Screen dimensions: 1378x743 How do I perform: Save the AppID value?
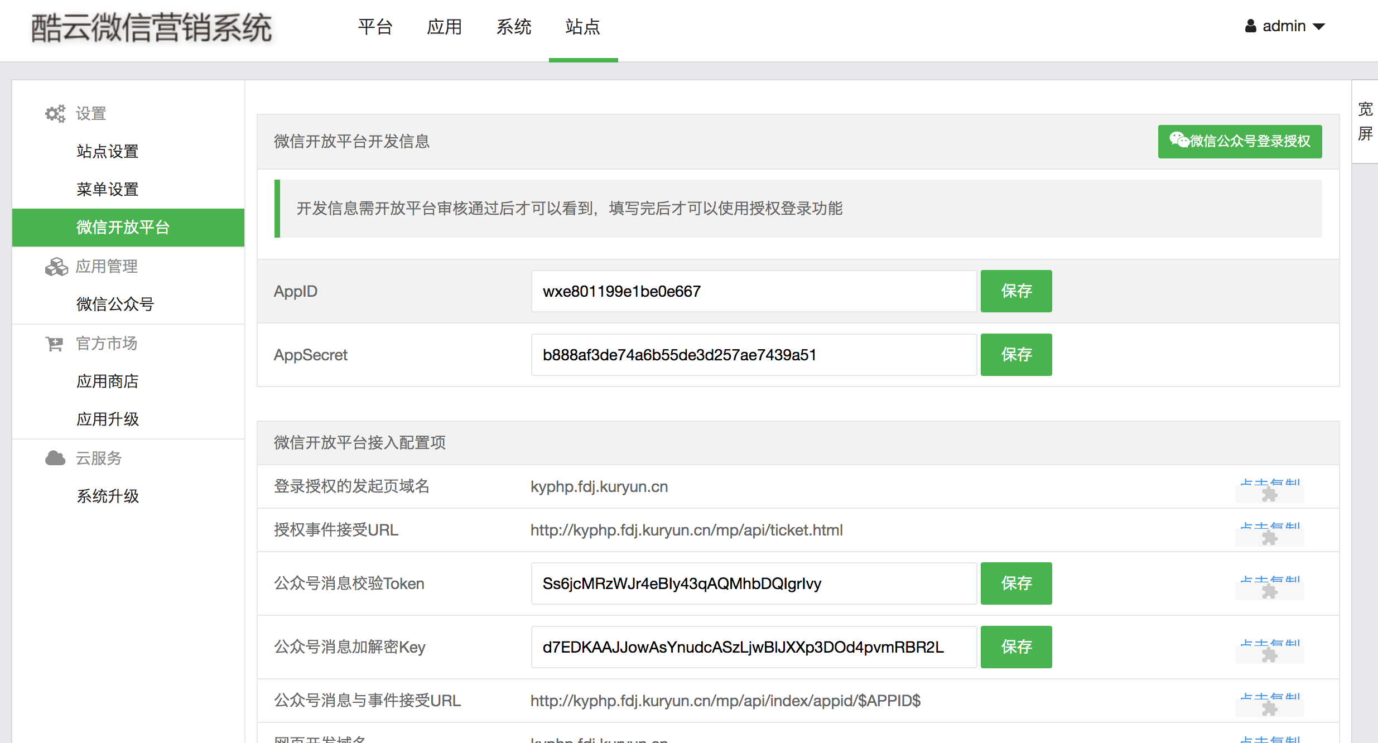[x=1016, y=291]
